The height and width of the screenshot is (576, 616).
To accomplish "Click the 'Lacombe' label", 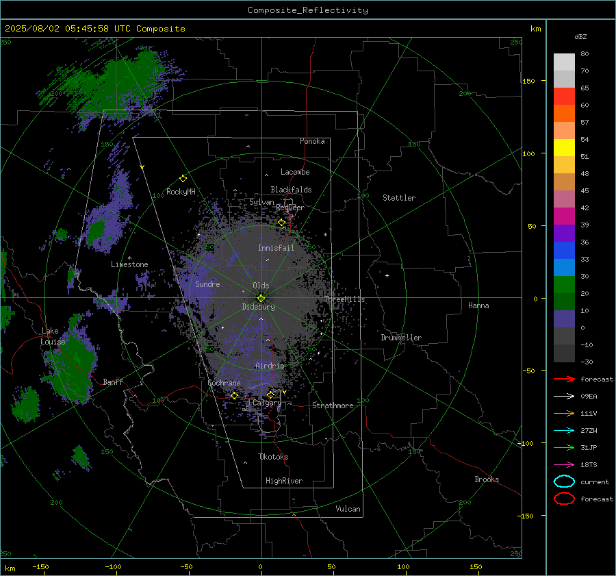I will point(295,172).
